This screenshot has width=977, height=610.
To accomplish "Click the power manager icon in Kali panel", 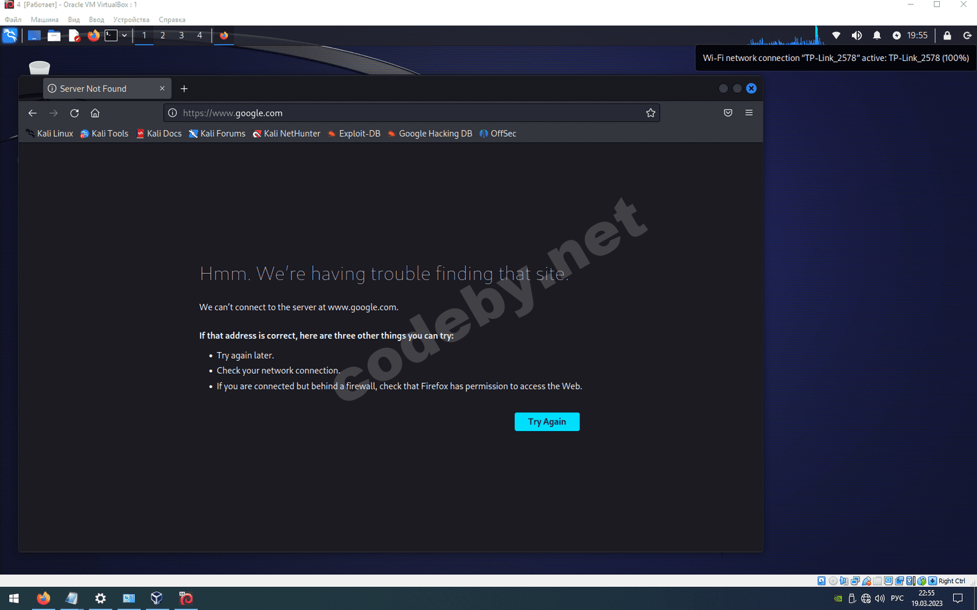I will click(896, 35).
